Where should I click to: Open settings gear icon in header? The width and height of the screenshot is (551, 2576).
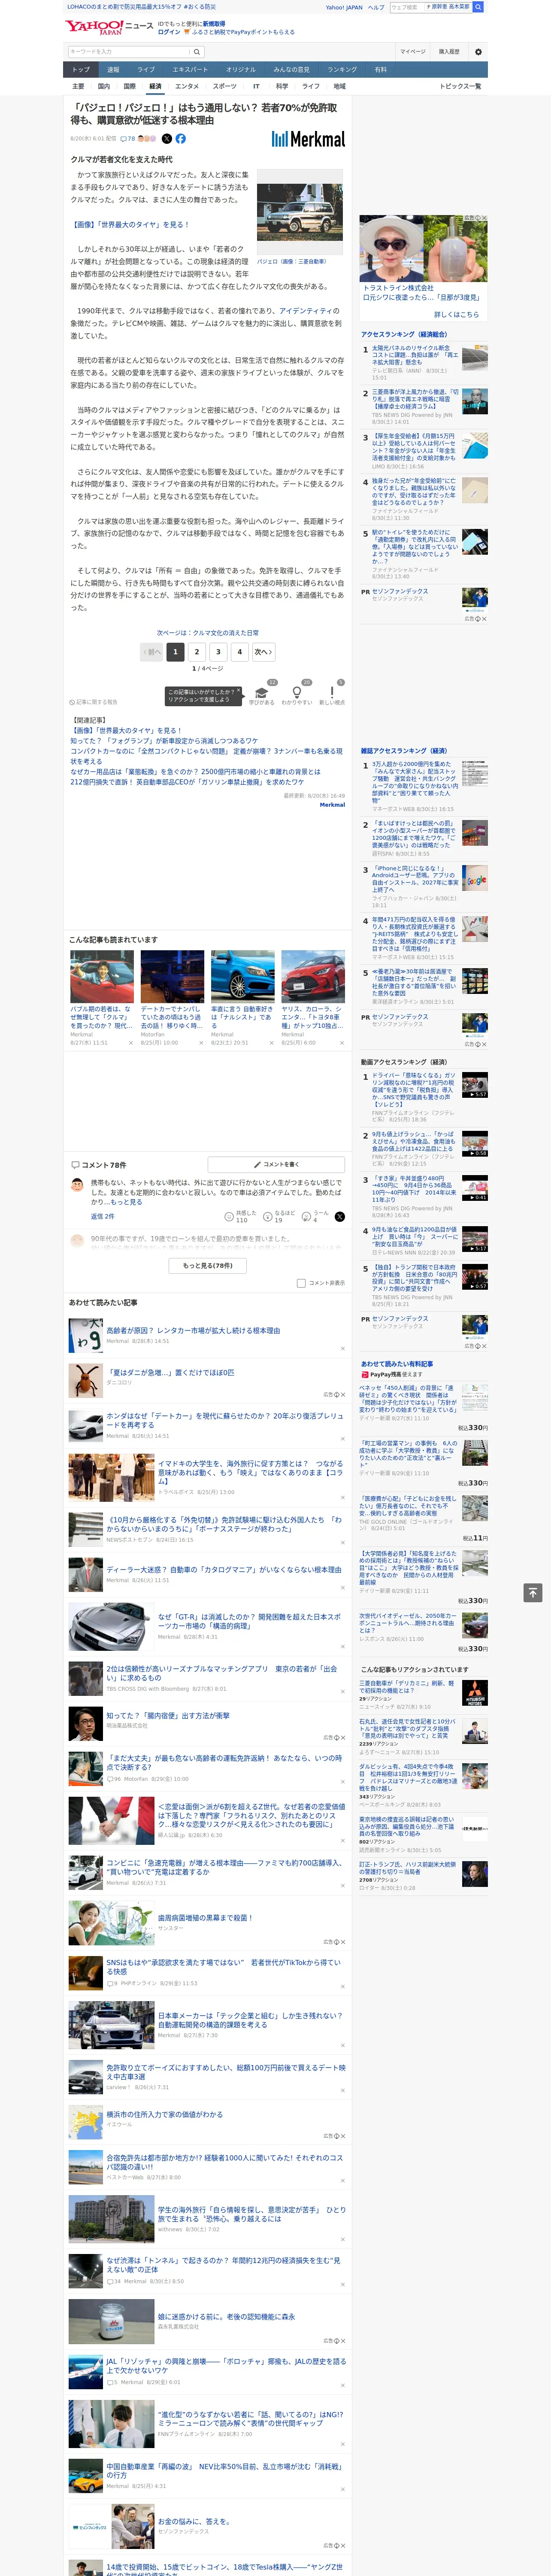coord(478,51)
